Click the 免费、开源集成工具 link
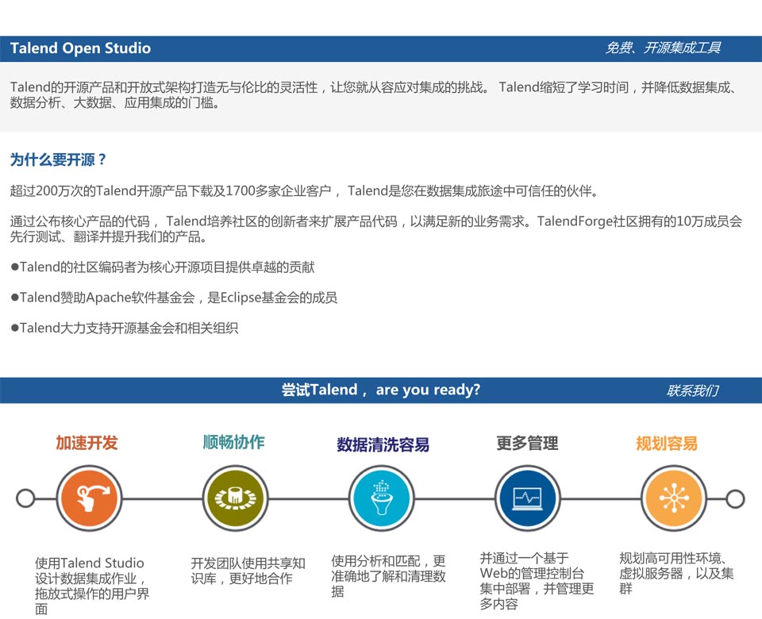Viewport: 762px width, 619px height. (663, 48)
